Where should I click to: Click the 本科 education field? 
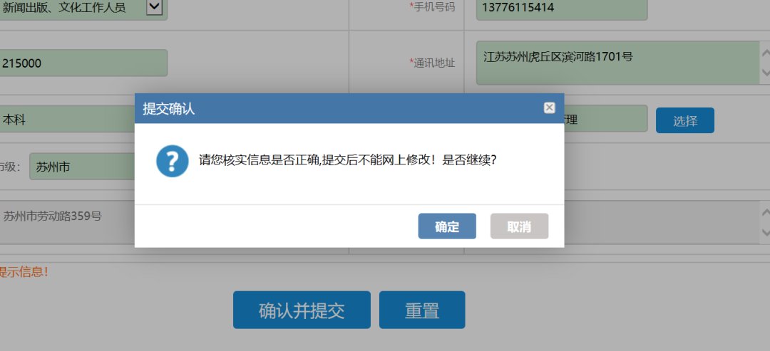tap(67, 119)
